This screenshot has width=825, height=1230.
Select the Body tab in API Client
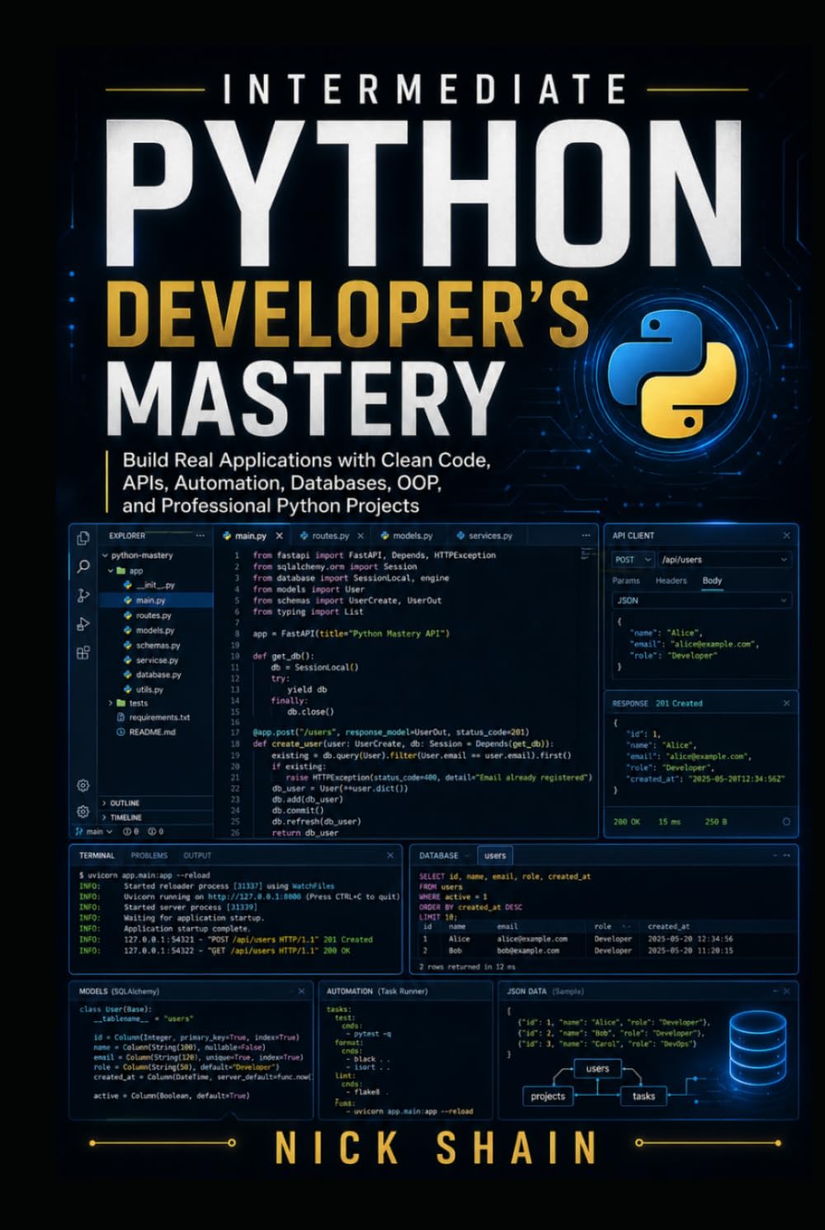(712, 580)
